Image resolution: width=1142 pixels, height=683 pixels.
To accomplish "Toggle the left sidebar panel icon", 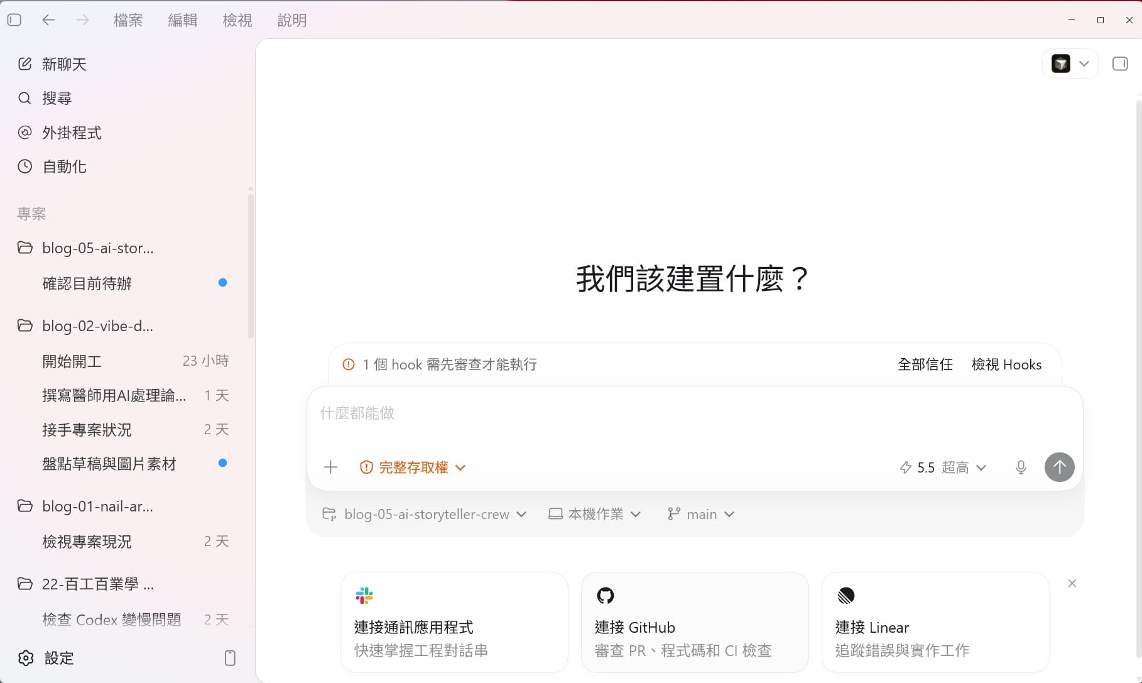I will [x=14, y=20].
